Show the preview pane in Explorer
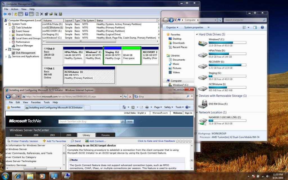288x180 pixels. [255, 27]
